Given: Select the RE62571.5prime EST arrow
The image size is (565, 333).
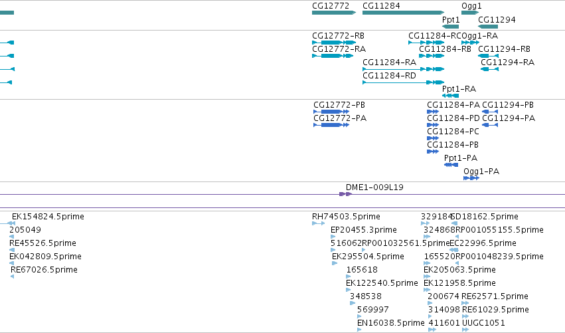Looking at the screenshot, I should (x=465, y=303).
